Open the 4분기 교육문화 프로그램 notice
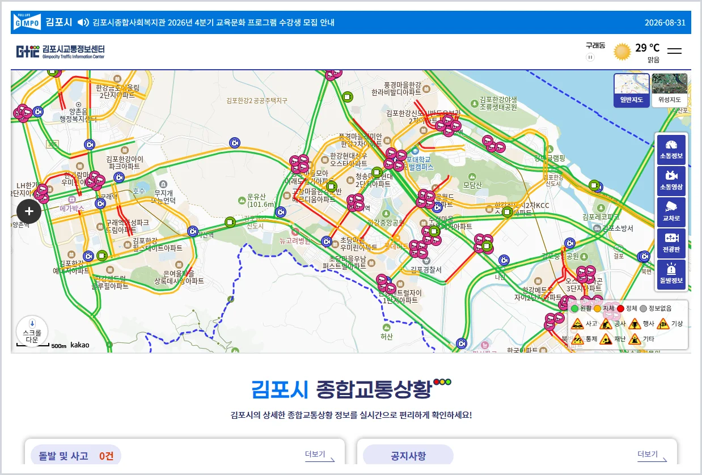The width and height of the screenshot is (702, 475). pos(213,23)
